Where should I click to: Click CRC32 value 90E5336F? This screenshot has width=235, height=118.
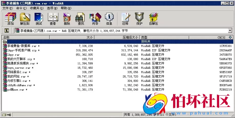(x=226, y=72)
